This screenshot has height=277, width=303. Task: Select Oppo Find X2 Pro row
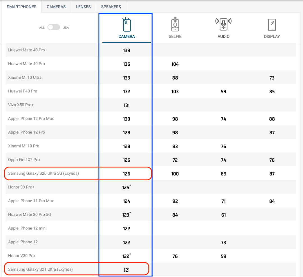[x=151, y=160]
